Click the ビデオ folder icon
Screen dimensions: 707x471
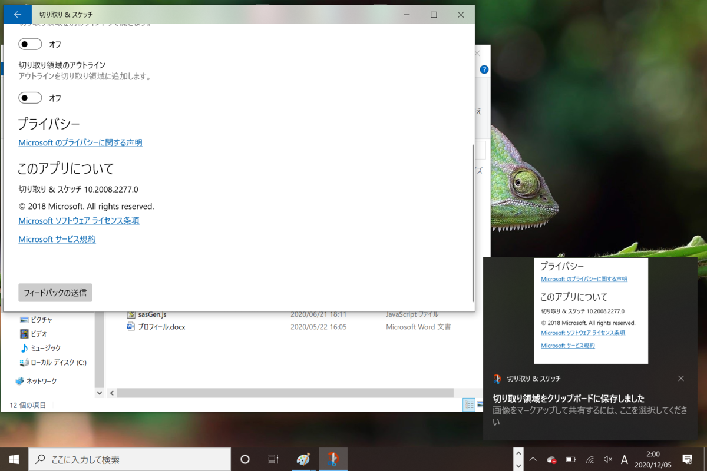24,334
